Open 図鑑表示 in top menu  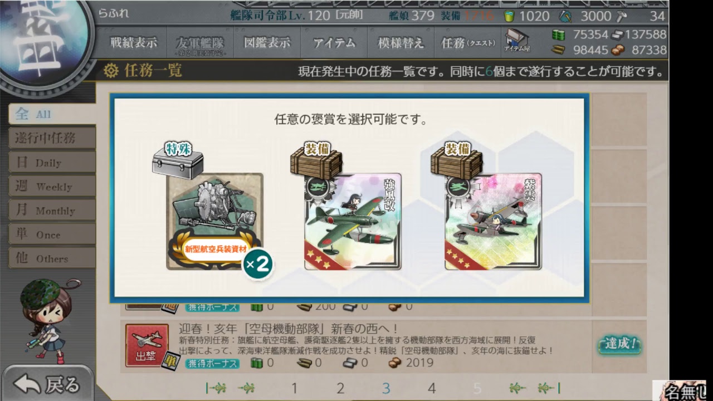[x=267, y=42]
